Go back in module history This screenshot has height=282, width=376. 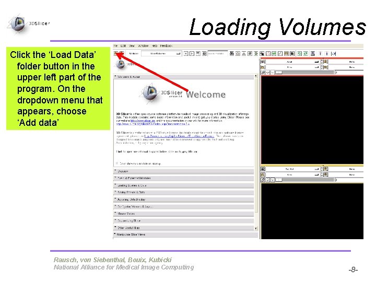pos(186,53)
